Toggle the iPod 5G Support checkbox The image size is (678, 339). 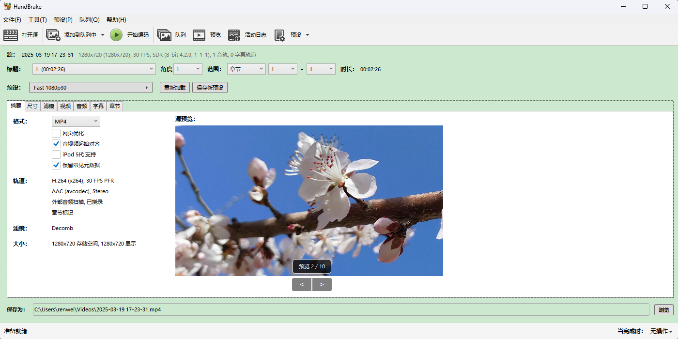tap(56, 154)
